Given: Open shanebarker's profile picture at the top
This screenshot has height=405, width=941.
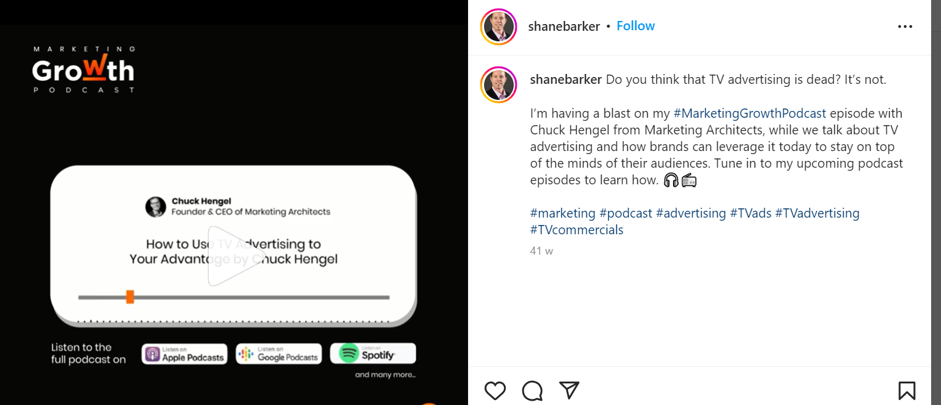Looking at the screenshot, I should coord(498,27).
